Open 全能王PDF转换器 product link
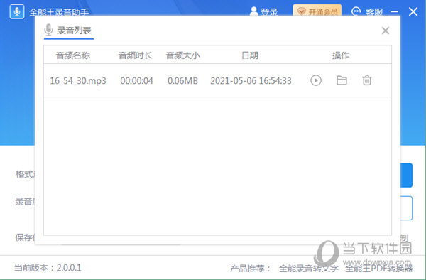This screenshot has width=426, height=280. coord(379,269)
